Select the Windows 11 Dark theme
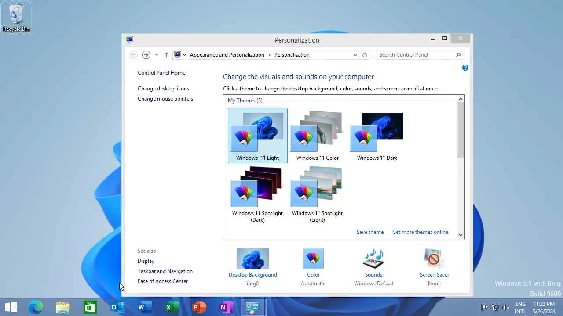 click(377, 136)
